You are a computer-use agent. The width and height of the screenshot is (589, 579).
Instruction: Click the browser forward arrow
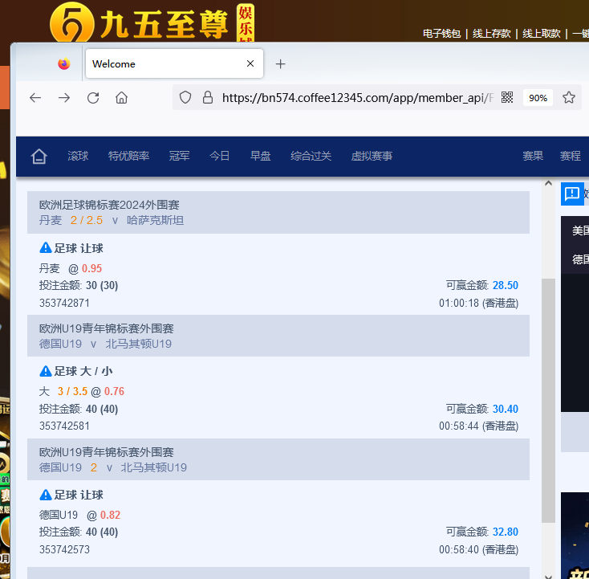(x=64, y=98)
